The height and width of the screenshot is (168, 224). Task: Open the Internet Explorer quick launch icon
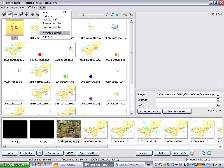(x=34, y=165)
